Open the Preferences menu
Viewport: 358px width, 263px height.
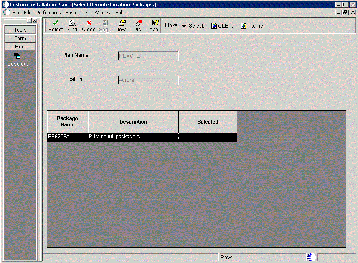pyautogui.click(x=48, y=13)
